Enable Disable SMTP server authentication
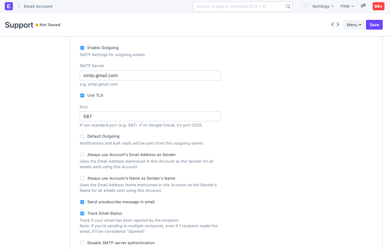The width and height of the screenshot is (390, 249). coord(82,243)
